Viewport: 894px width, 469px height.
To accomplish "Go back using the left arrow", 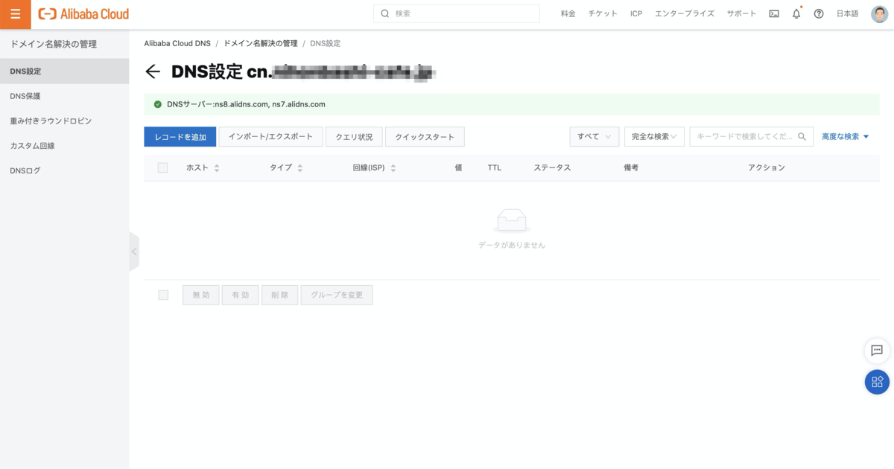I will (153, 71).
